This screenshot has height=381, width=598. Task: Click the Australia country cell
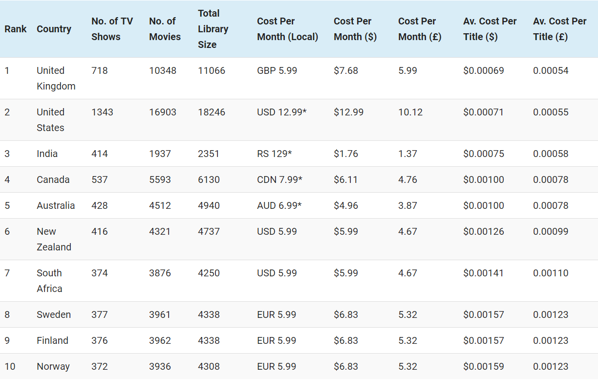(56, 205)
